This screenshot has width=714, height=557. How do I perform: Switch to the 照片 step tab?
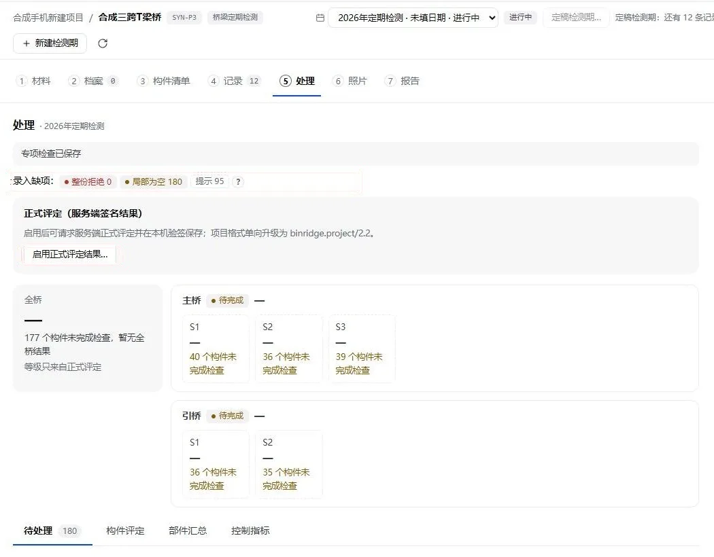tap(350, 81)
